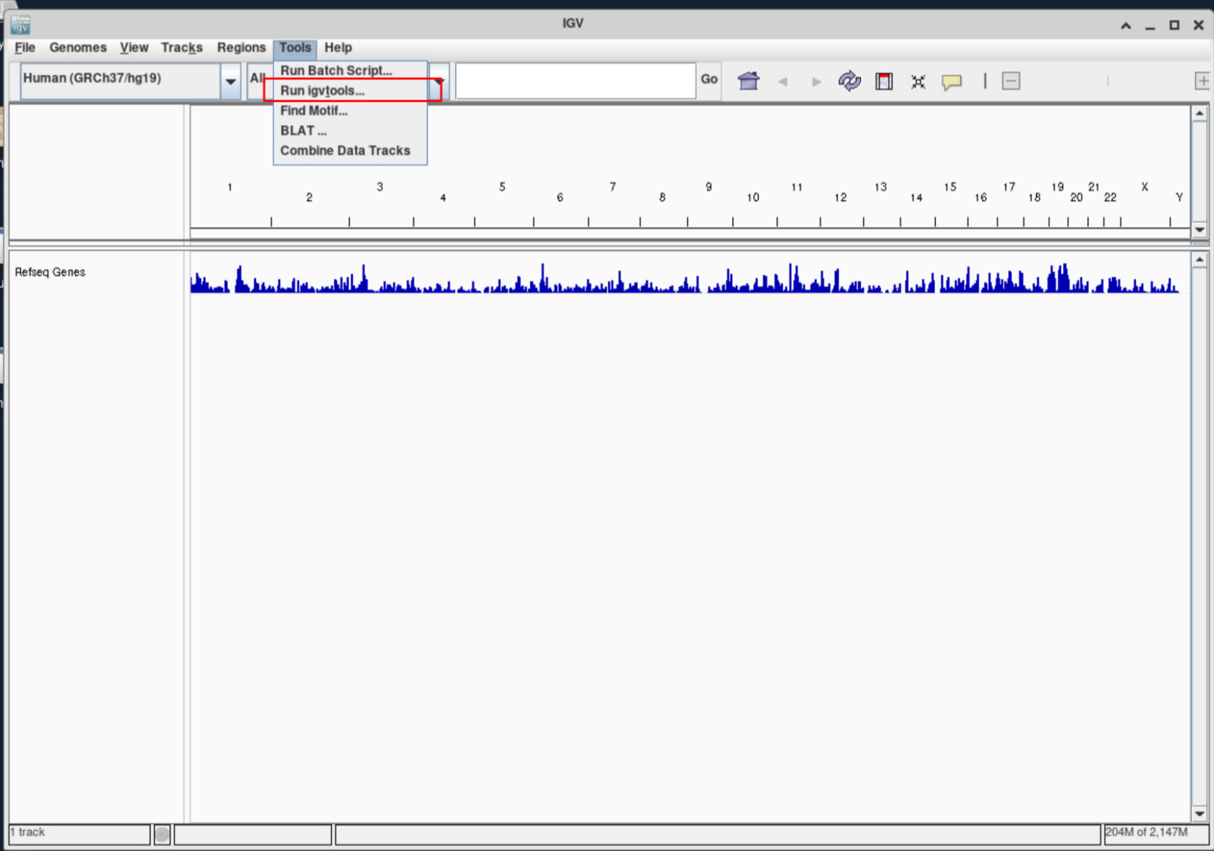The width and height of the screenshot is (1214, 851).
Task: Click the locus search input field
Action: pyautogui.click(x=575, y=81)
